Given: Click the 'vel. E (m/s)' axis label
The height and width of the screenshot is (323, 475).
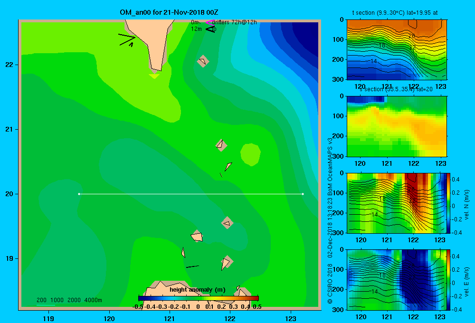Looking at the screenshot, I should pos(466,282).
